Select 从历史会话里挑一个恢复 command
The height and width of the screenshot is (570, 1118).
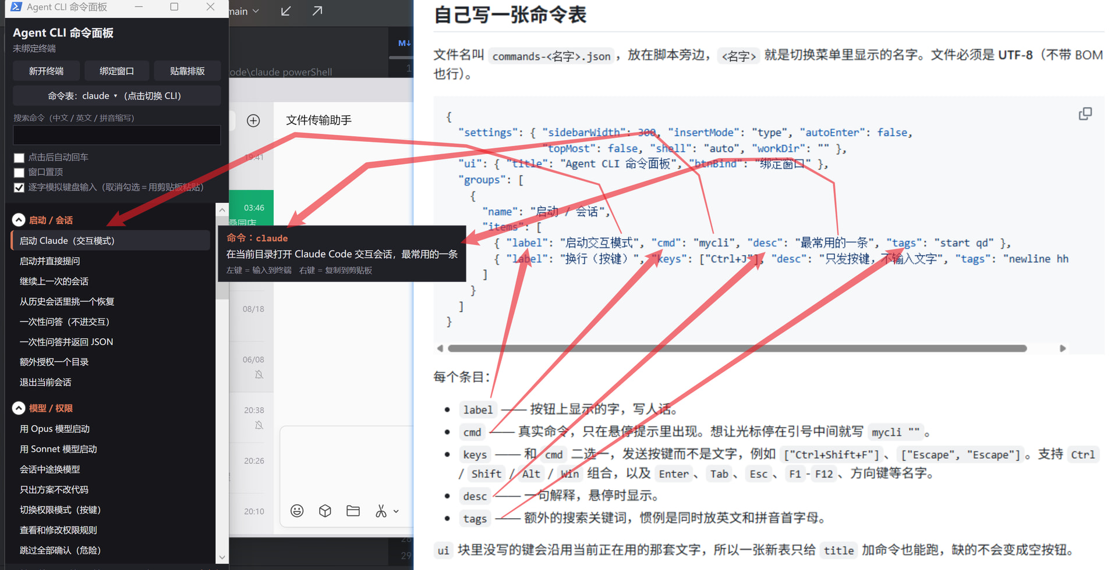[111, 301]
